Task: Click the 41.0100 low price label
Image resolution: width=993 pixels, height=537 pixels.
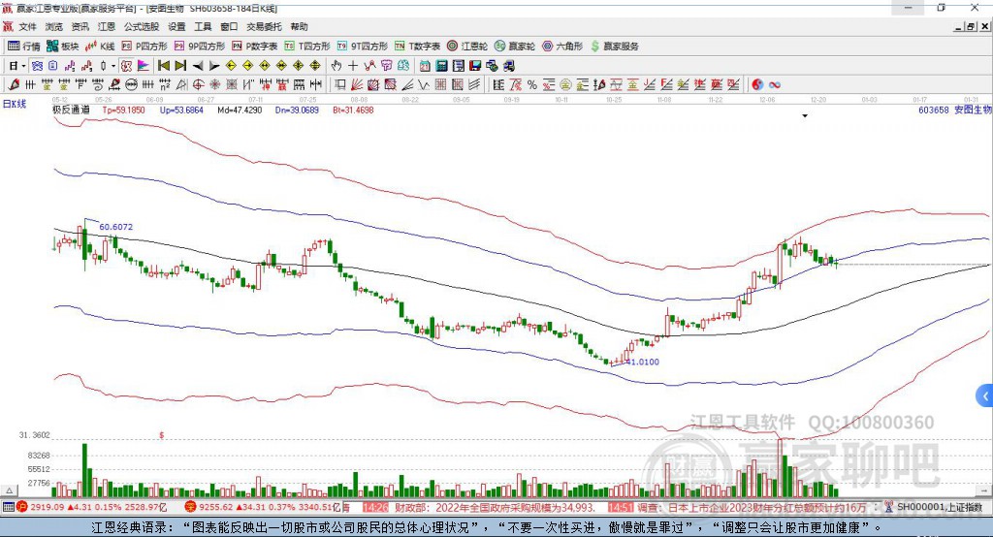Action: [642, 362]
